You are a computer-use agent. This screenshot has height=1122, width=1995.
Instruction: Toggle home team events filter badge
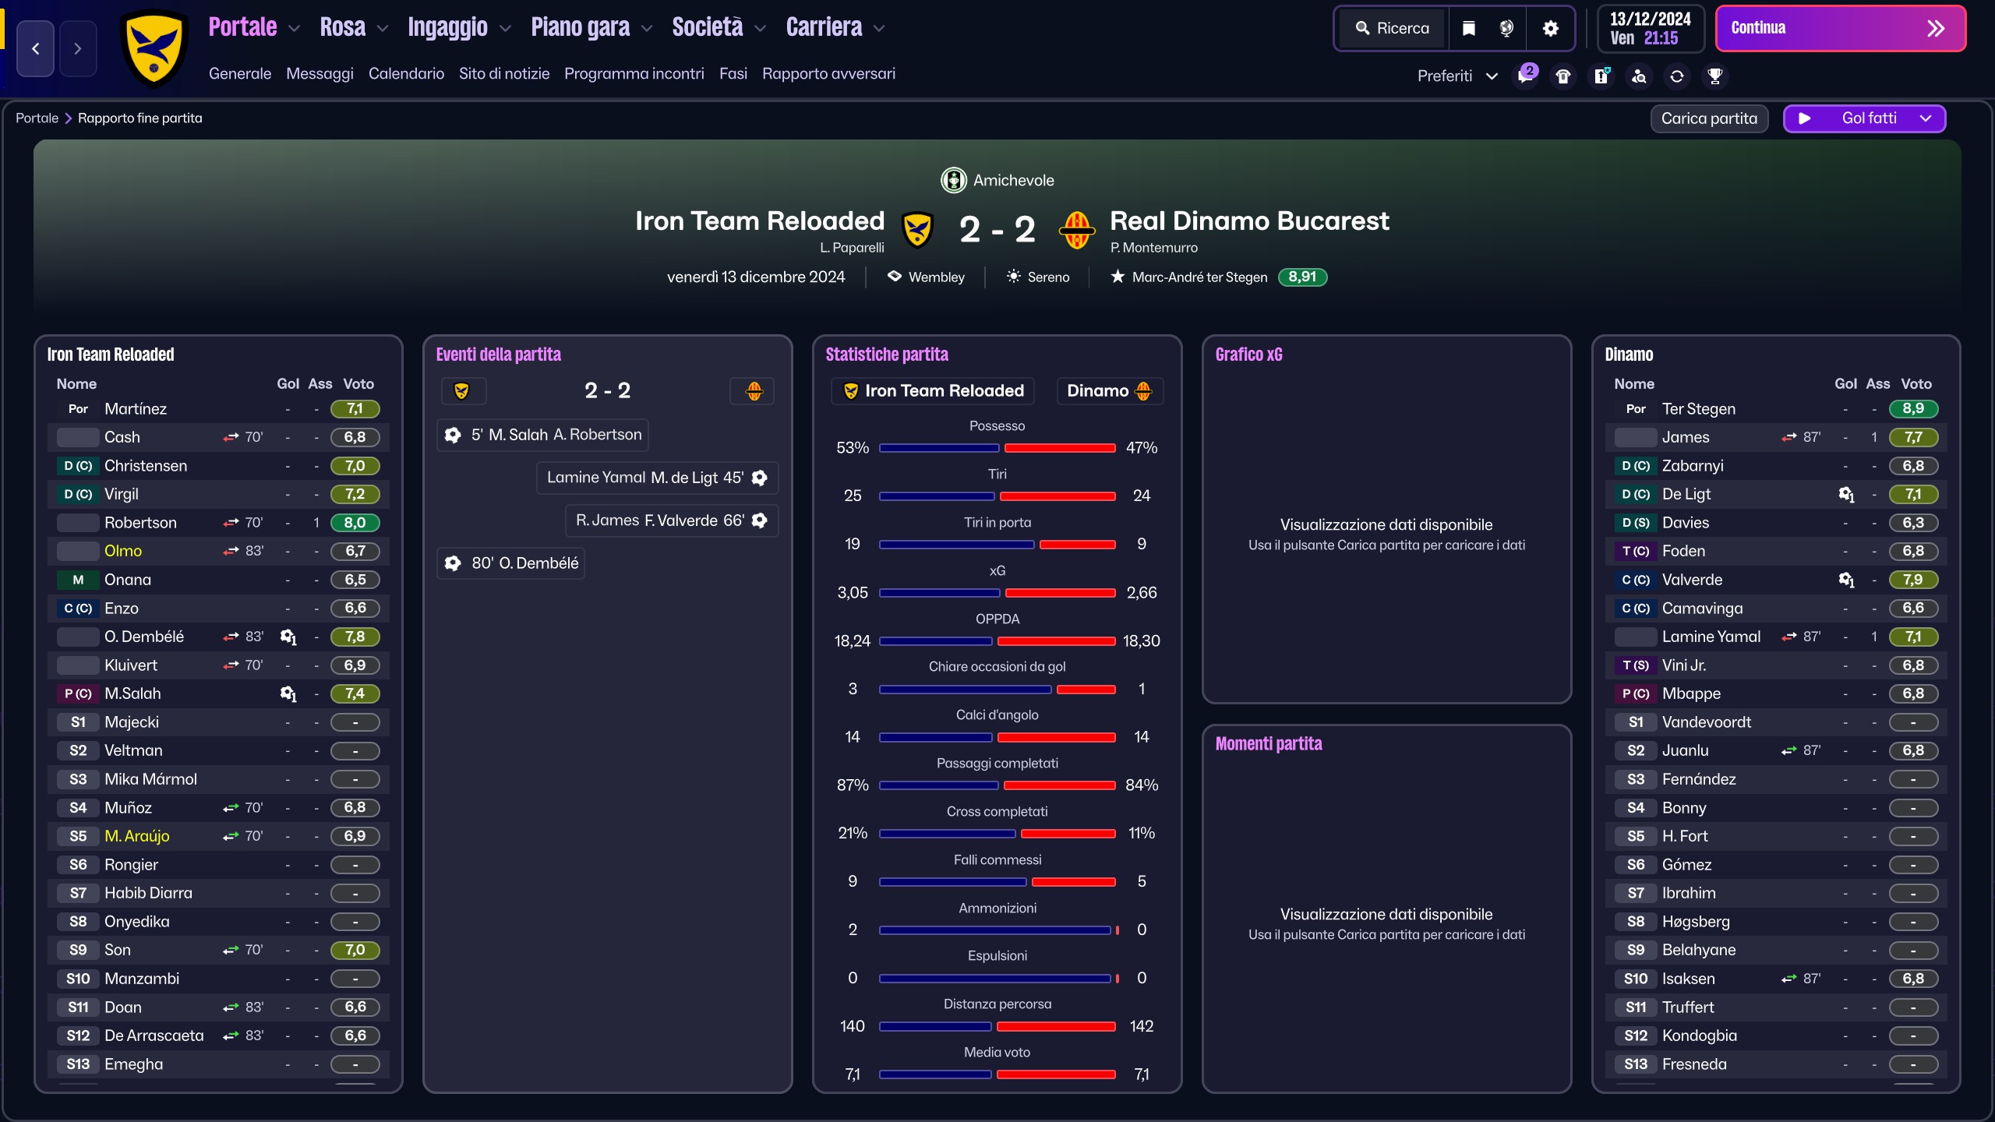(463, 391)
